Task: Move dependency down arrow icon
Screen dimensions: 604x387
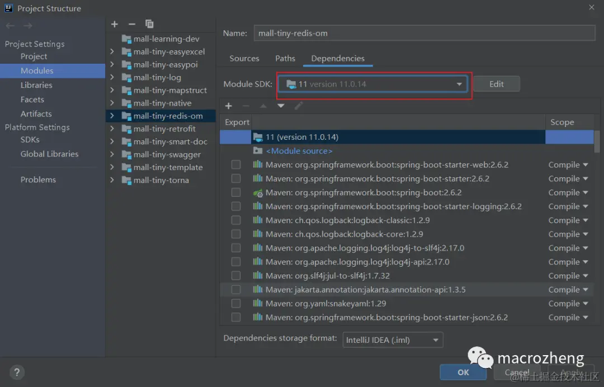Action: coord(281,106)
